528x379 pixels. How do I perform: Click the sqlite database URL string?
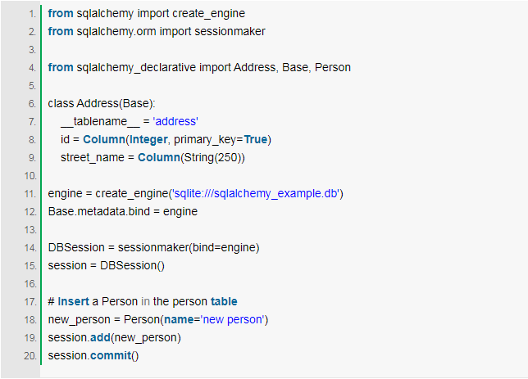point(255,193)
